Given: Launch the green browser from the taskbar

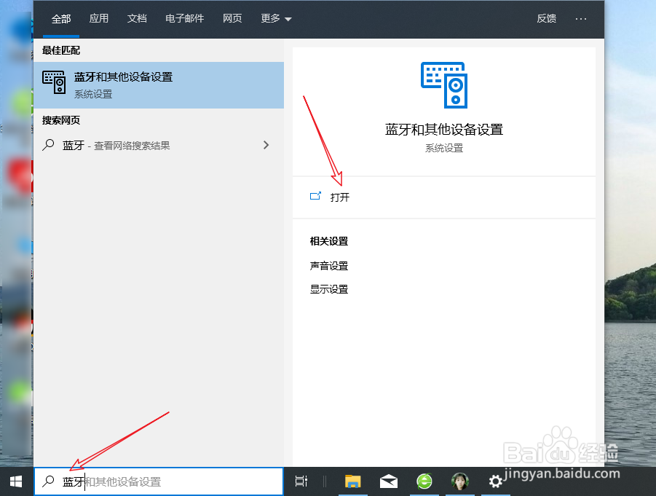Looking at the screenshot, I should tap(424, 481).
